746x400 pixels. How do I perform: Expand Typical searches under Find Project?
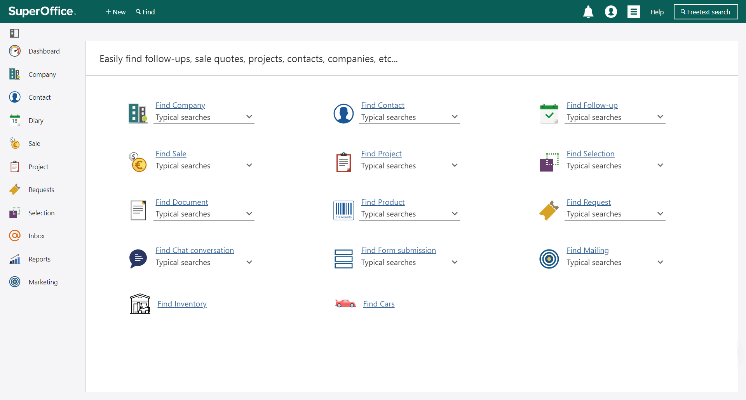pos(410,166)
